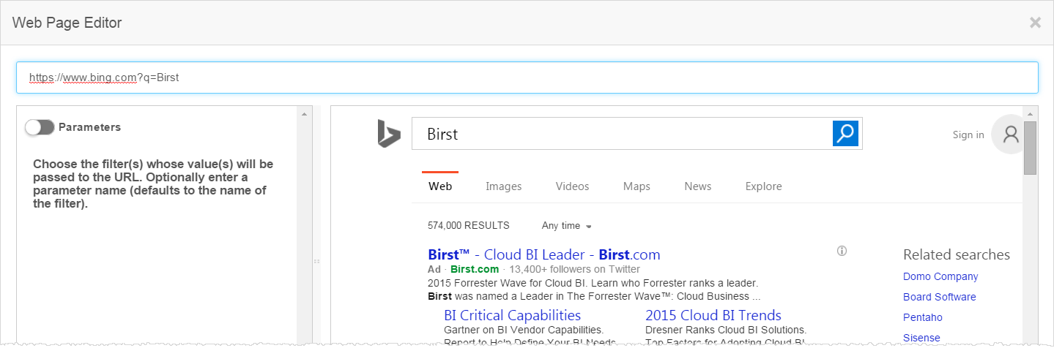Image resolution: width=1054 pixels, height=348 pixels.
Task: Click the ad info icon
Action: [x=842, y=251]
